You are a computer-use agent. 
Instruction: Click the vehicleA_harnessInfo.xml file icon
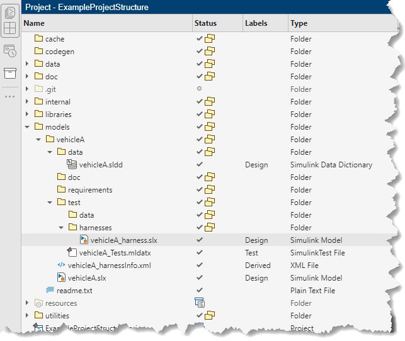(61, 266)
